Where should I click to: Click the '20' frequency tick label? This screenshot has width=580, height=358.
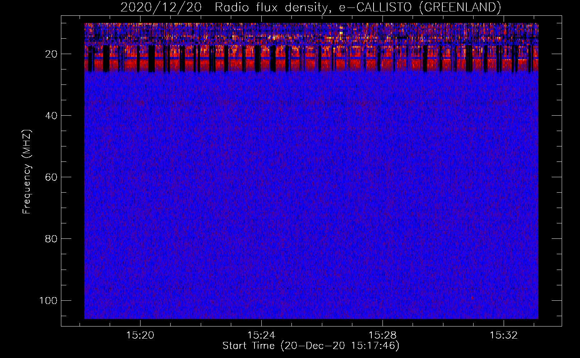pyautogui.click(x=51, y=54)
